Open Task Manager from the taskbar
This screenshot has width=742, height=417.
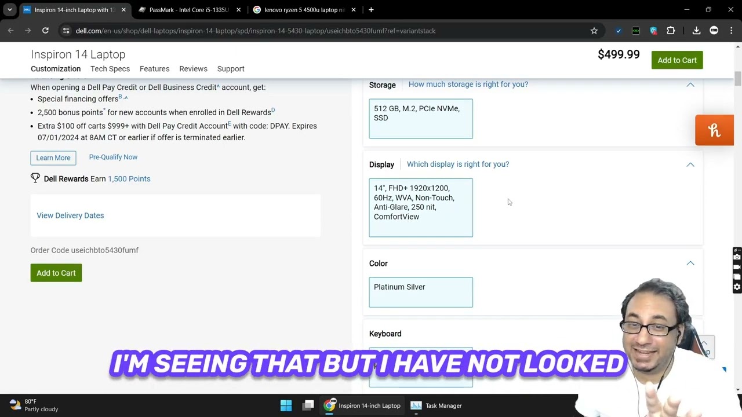437,405
